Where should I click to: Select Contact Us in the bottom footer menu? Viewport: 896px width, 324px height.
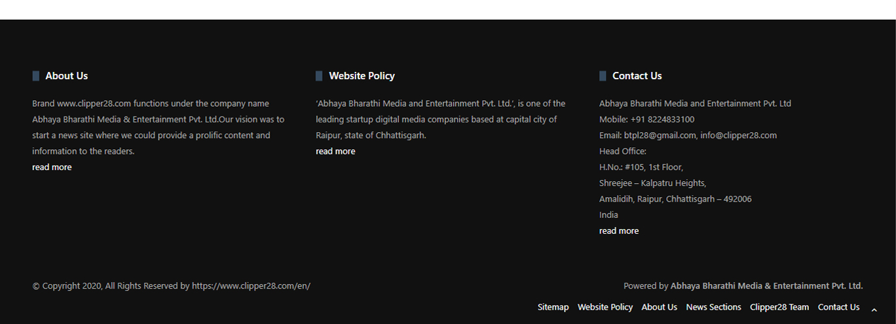click(x=838, y=307)
